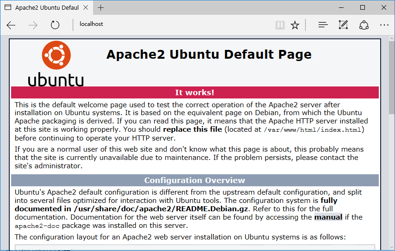Click the scrollbar down arrow

(x=392, y=247)
